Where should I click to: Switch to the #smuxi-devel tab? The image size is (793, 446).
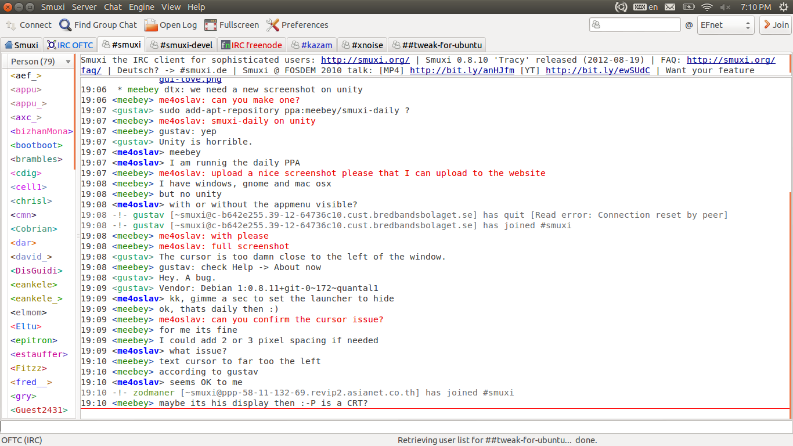pos(181,45)
